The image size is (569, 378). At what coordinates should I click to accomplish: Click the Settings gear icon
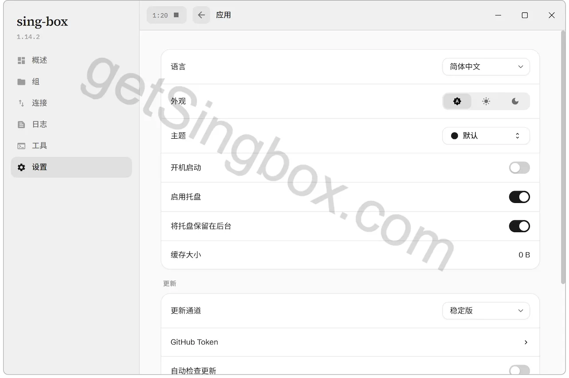point(21,167)
